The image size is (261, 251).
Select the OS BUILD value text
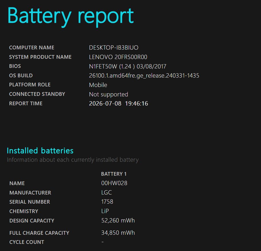144,76
